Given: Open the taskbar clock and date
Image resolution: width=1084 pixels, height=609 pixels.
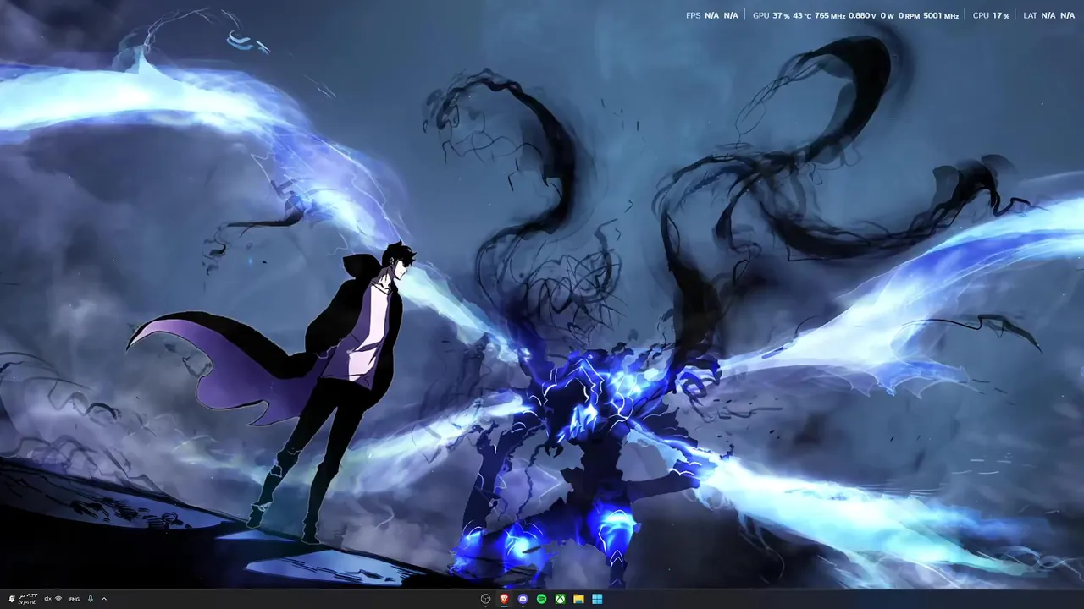Looking at the screenshot, I should point(27,599).
